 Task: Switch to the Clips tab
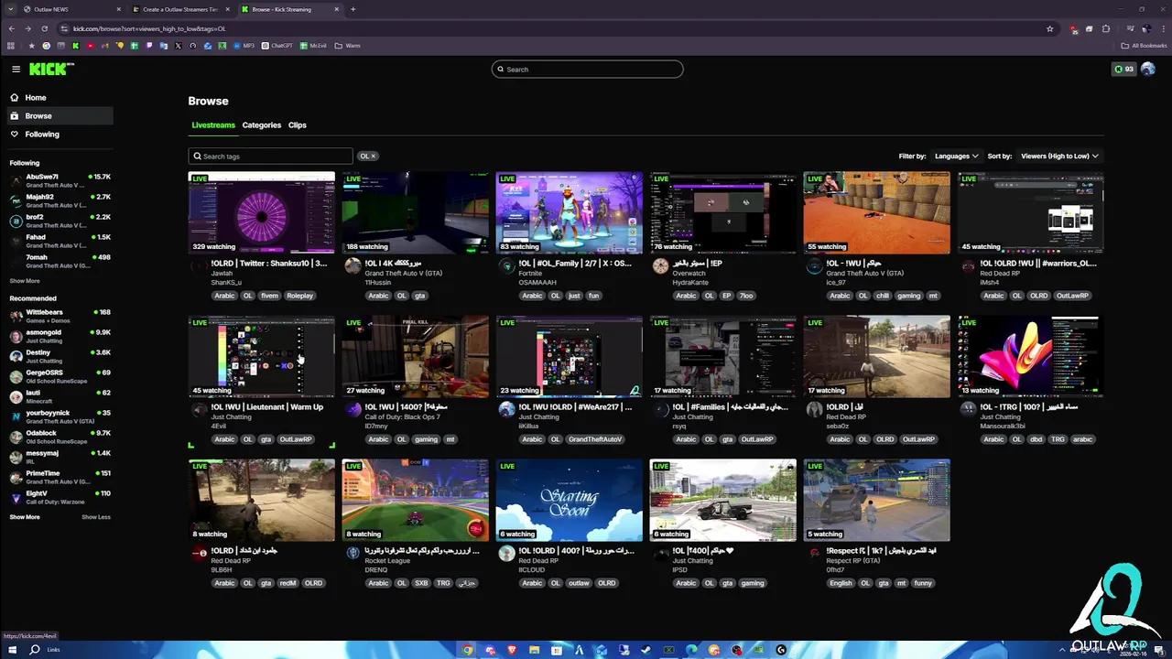[x=298, y=124]
